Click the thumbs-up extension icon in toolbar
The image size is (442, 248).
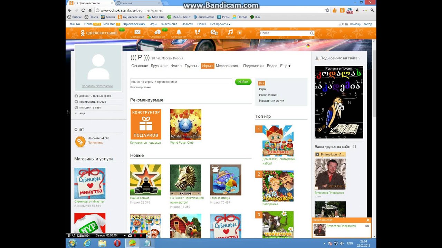coord(335,10)
